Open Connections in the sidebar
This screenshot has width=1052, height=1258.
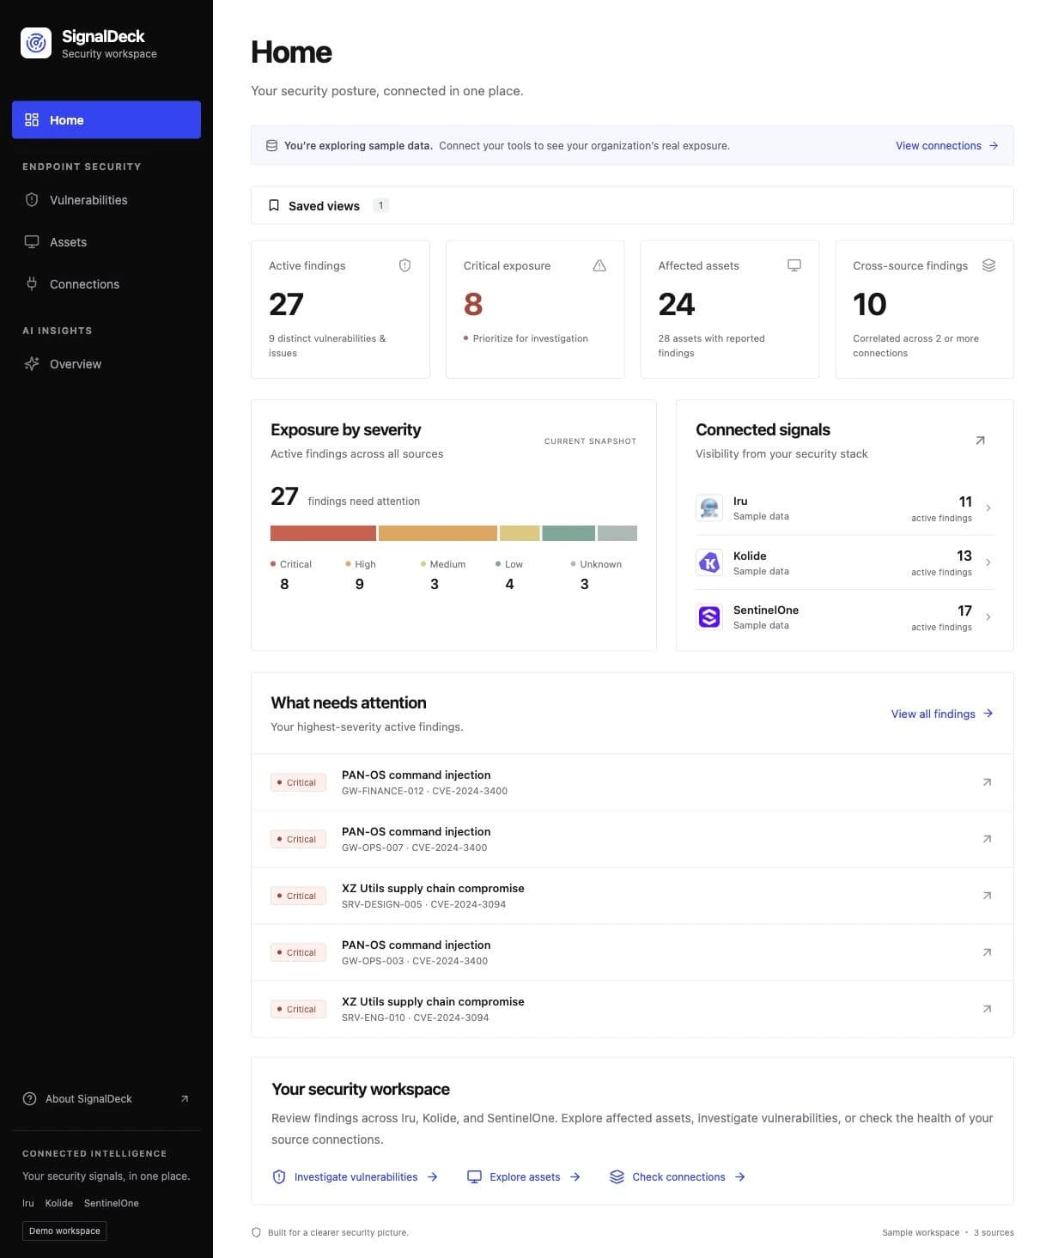pyautogui.click(x=106, y=284)
